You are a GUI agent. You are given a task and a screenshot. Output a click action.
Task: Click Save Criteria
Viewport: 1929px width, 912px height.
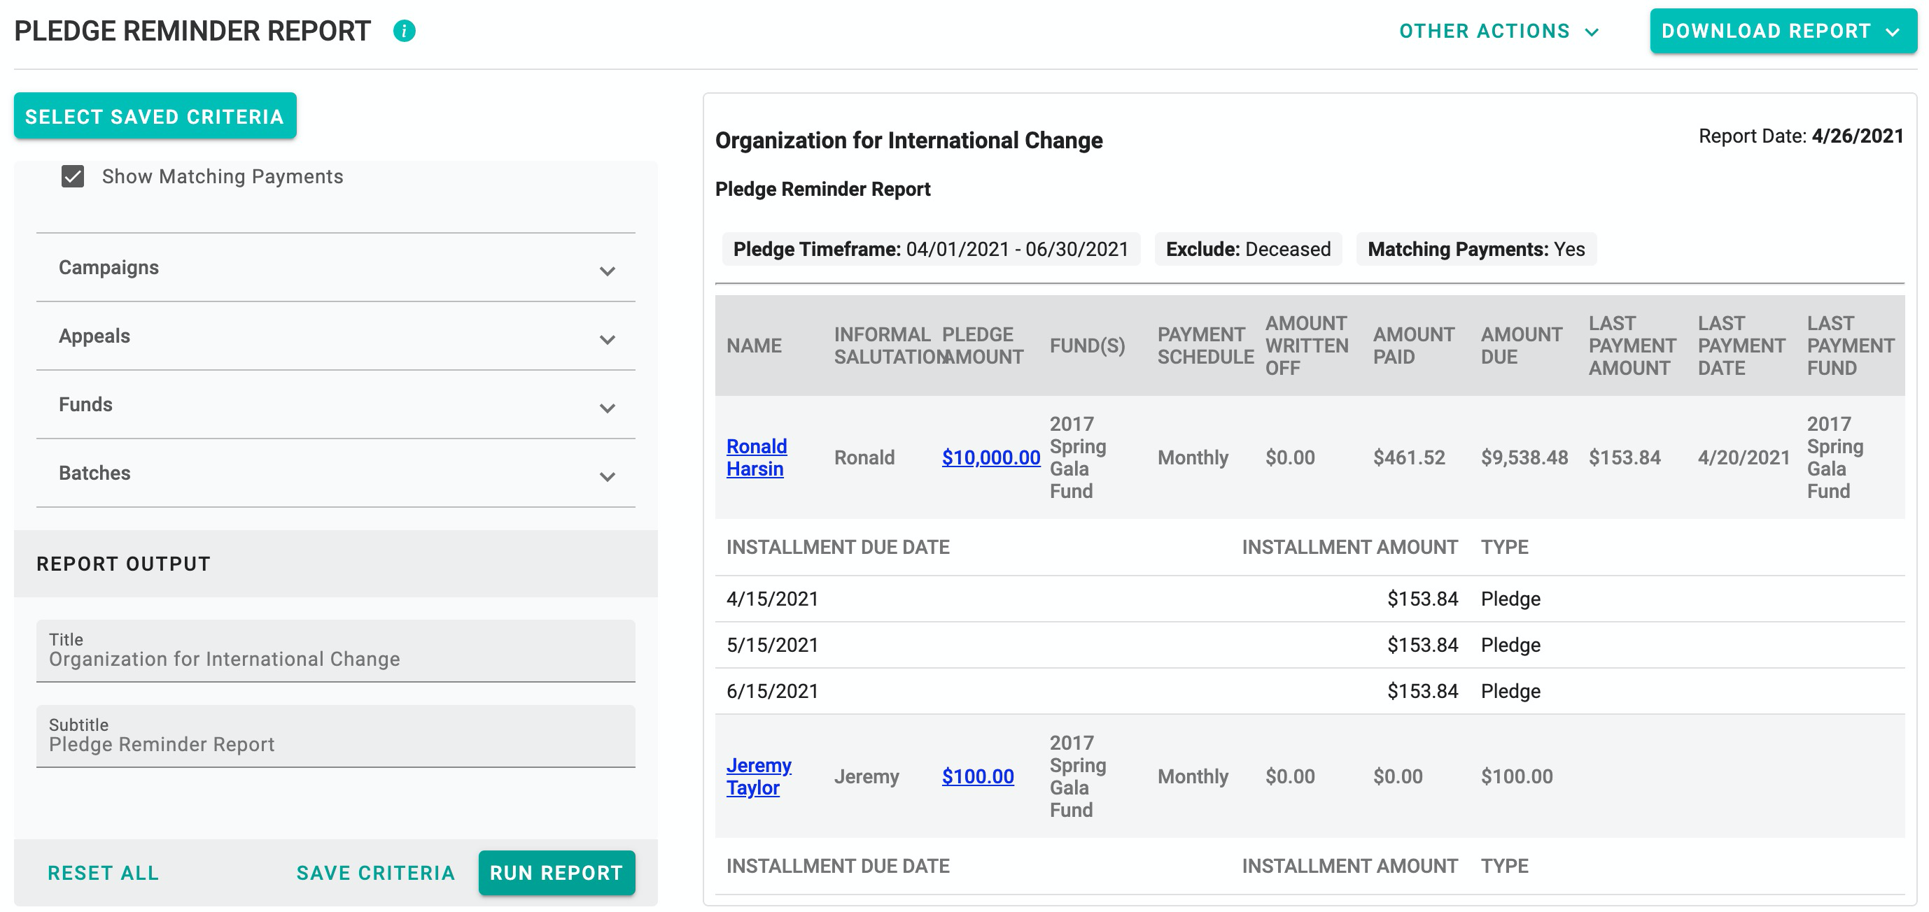click(x=375, y=872)
